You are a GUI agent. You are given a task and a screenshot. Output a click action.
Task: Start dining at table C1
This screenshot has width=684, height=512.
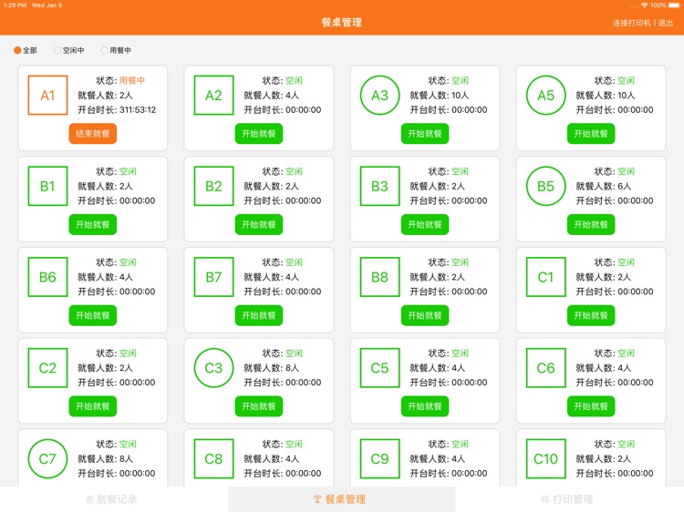pos(591,315)
